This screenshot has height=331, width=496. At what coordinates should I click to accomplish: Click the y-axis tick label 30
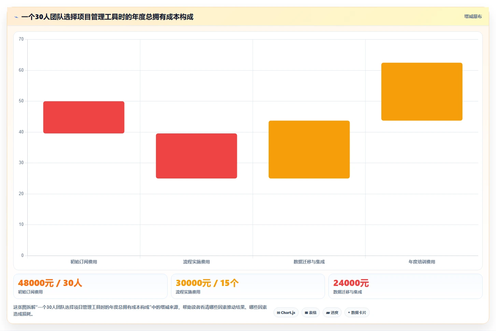point(21,163)
